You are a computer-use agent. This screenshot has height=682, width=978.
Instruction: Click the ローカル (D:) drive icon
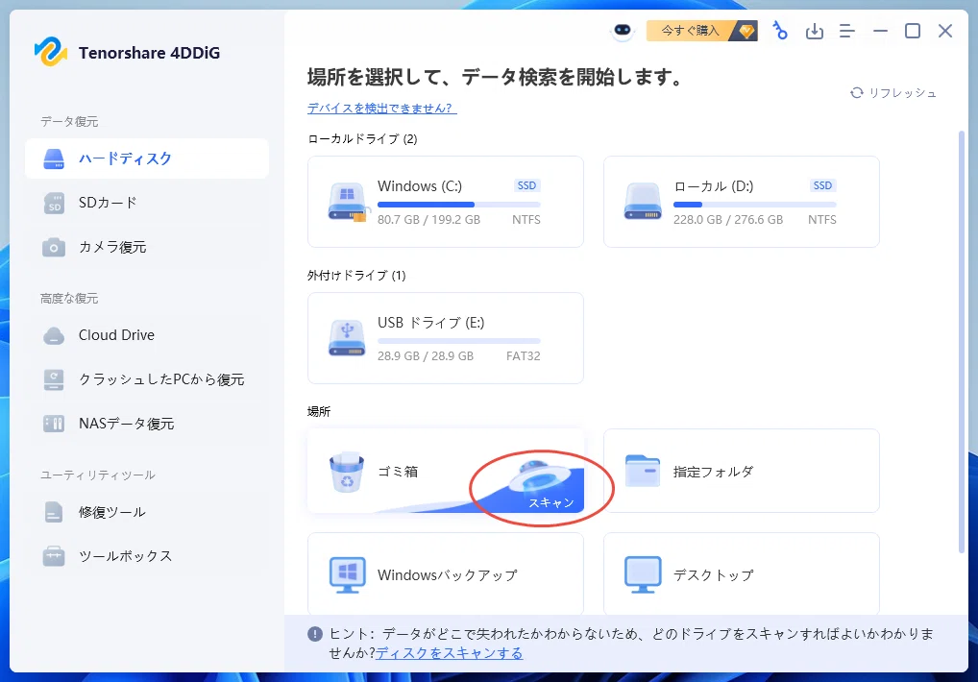tap(643, 201)
